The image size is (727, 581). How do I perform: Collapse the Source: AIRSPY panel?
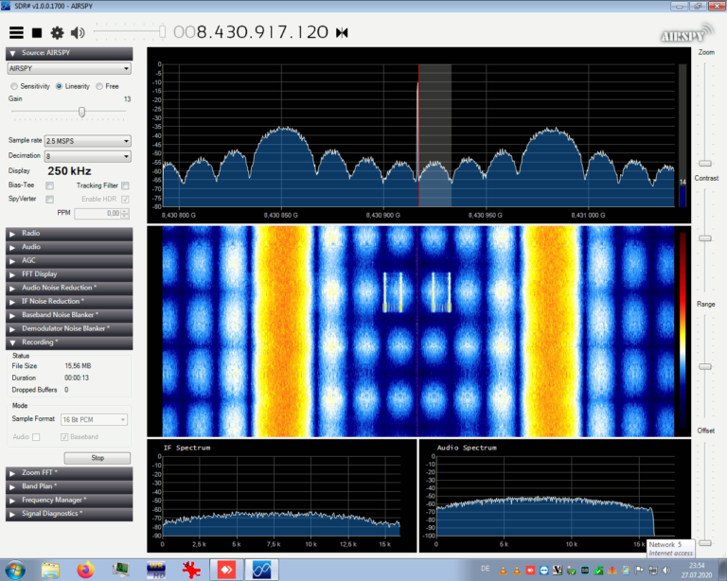point(69,53)
